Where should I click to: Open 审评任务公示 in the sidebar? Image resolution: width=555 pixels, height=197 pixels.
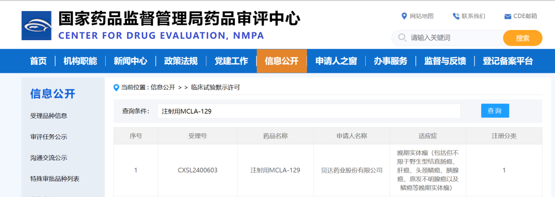point(49,137)
